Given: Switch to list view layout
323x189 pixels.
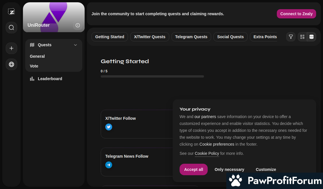Looking at the screenshot, I should point(312,37).
